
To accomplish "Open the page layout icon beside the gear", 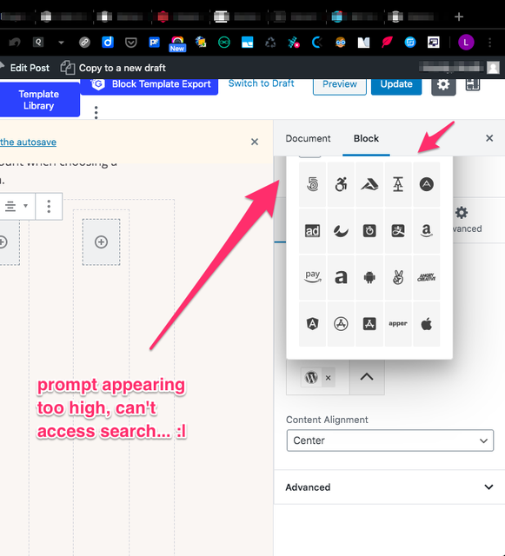I will (473, 85).
